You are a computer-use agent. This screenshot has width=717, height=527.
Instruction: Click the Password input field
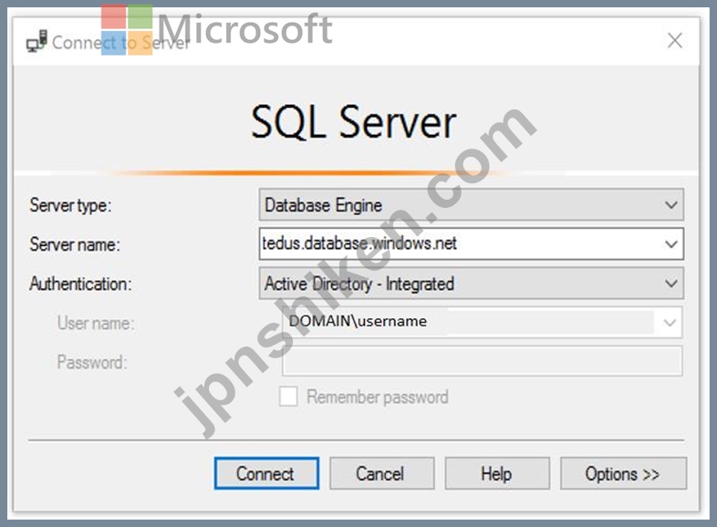pyautogui.click(x=482, y=361)
